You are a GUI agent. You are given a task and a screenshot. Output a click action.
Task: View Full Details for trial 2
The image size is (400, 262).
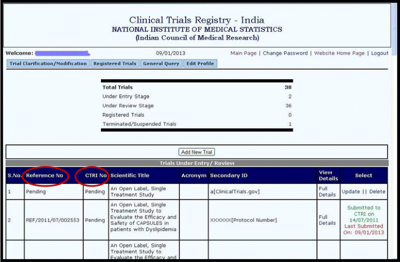327,220
